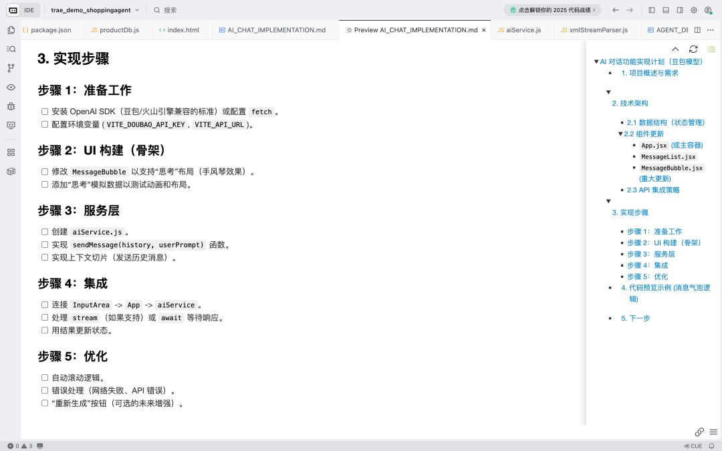This screenshot has width=722, height=451.
Task: Navigate back with the left arrow
Action: 616,10
